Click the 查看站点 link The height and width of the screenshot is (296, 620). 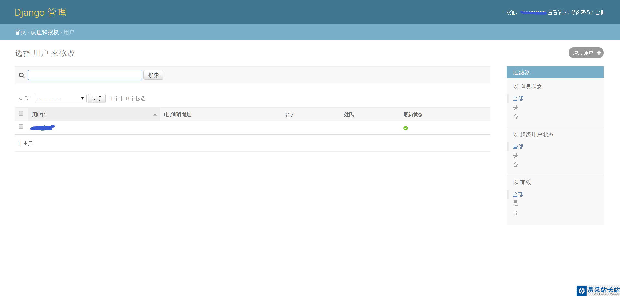557,13
